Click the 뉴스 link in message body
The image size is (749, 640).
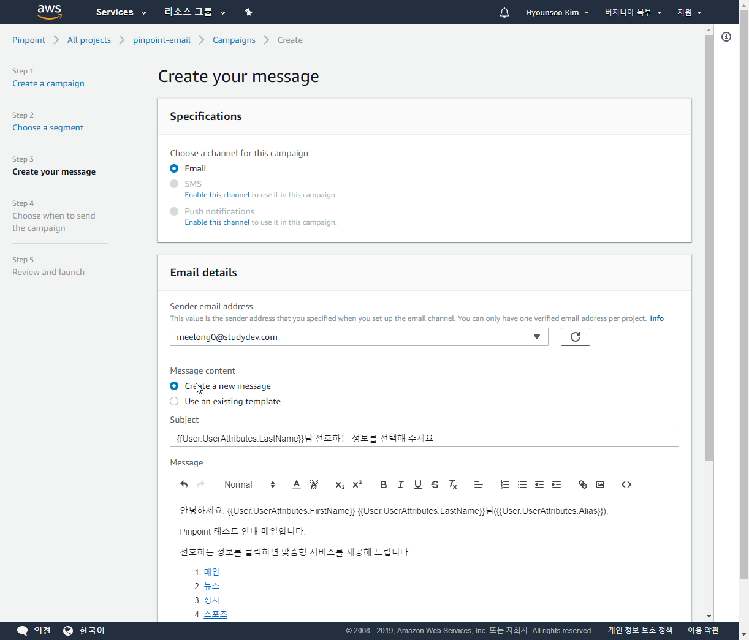click(x=211, y=586)
